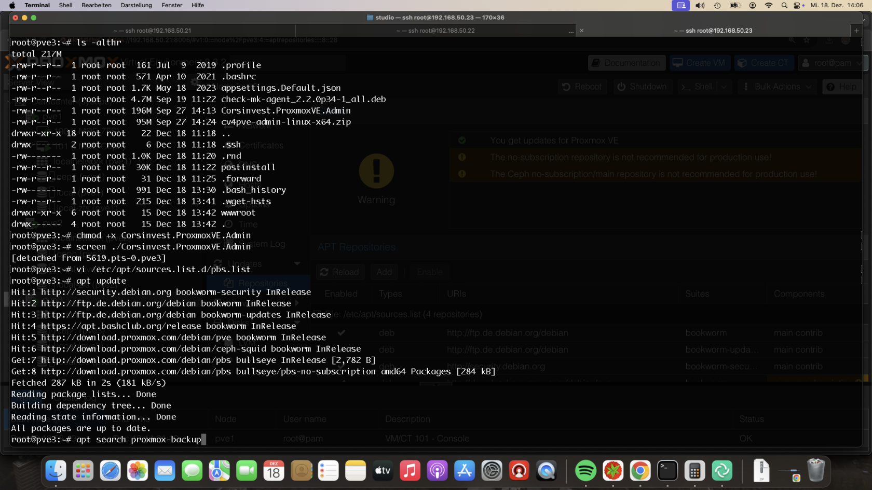Viewport: 872px width, 490px height.
Task: Click the user account menu bar icon
Action: pos(753,5)
